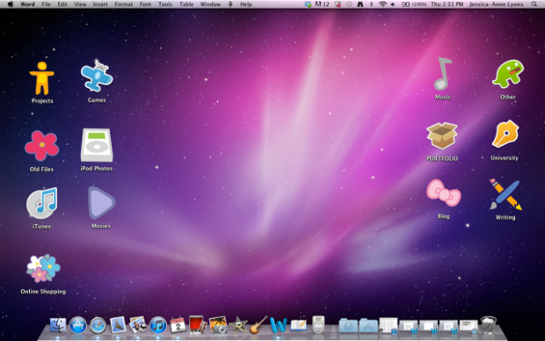Open the Music note desktop icon
Image resolution: width=545 pixels, height=341 pixels.
(x=443, y=74)
